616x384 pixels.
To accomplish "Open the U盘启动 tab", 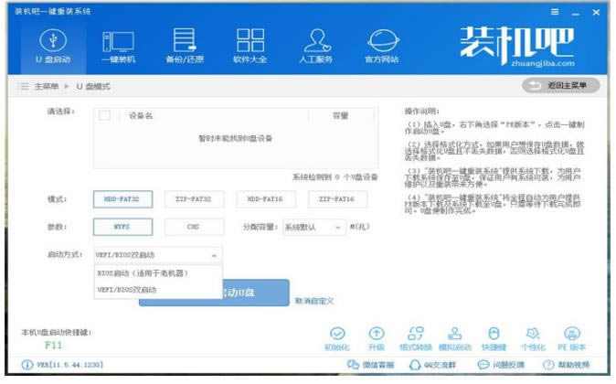I will click(x=53, y=47).
